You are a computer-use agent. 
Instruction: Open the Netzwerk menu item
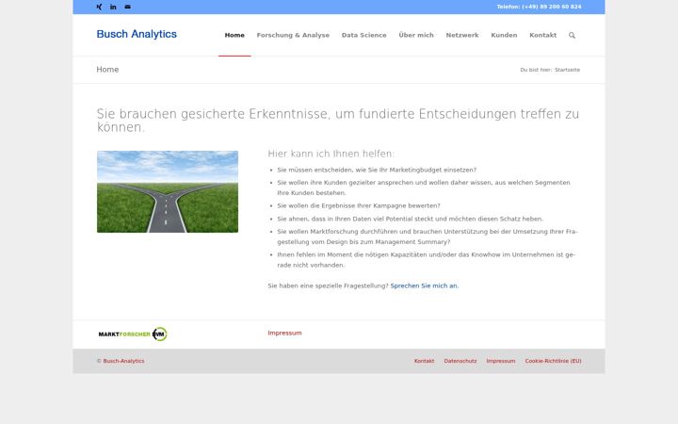462,36
